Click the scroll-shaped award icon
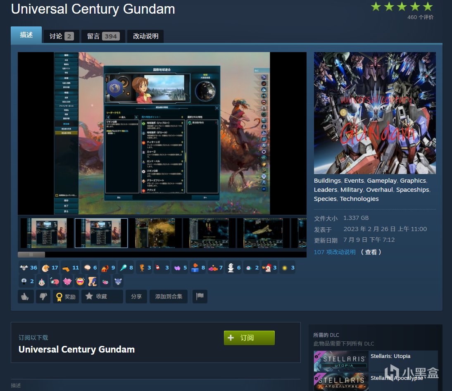Screen dimensions: 452x391 point(93,281)
